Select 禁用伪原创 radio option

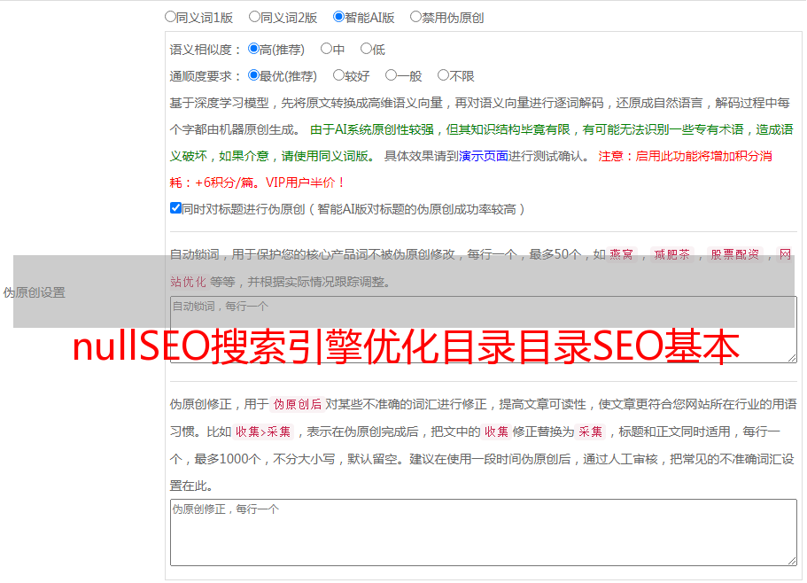(x=415, y=17)
